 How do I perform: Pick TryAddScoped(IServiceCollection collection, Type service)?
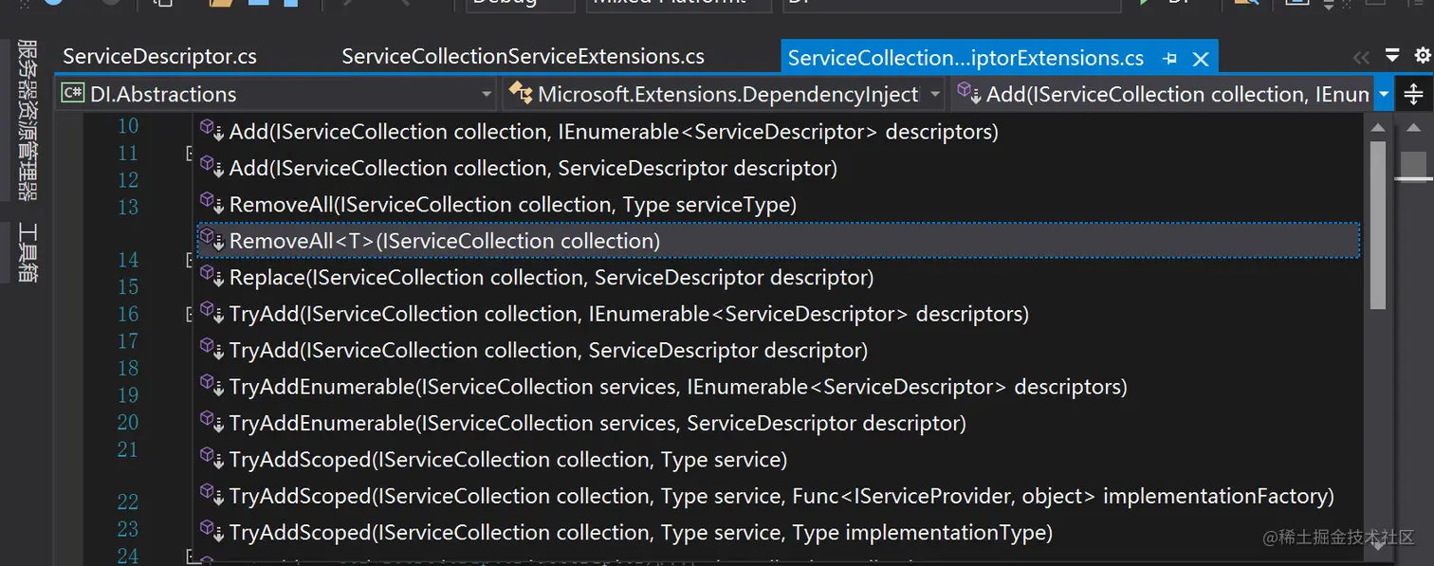(x=778, y=459)
